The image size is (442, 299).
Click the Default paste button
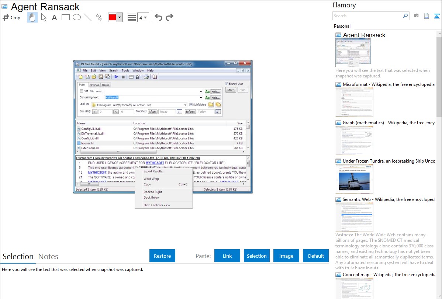[x=316, y=256]
